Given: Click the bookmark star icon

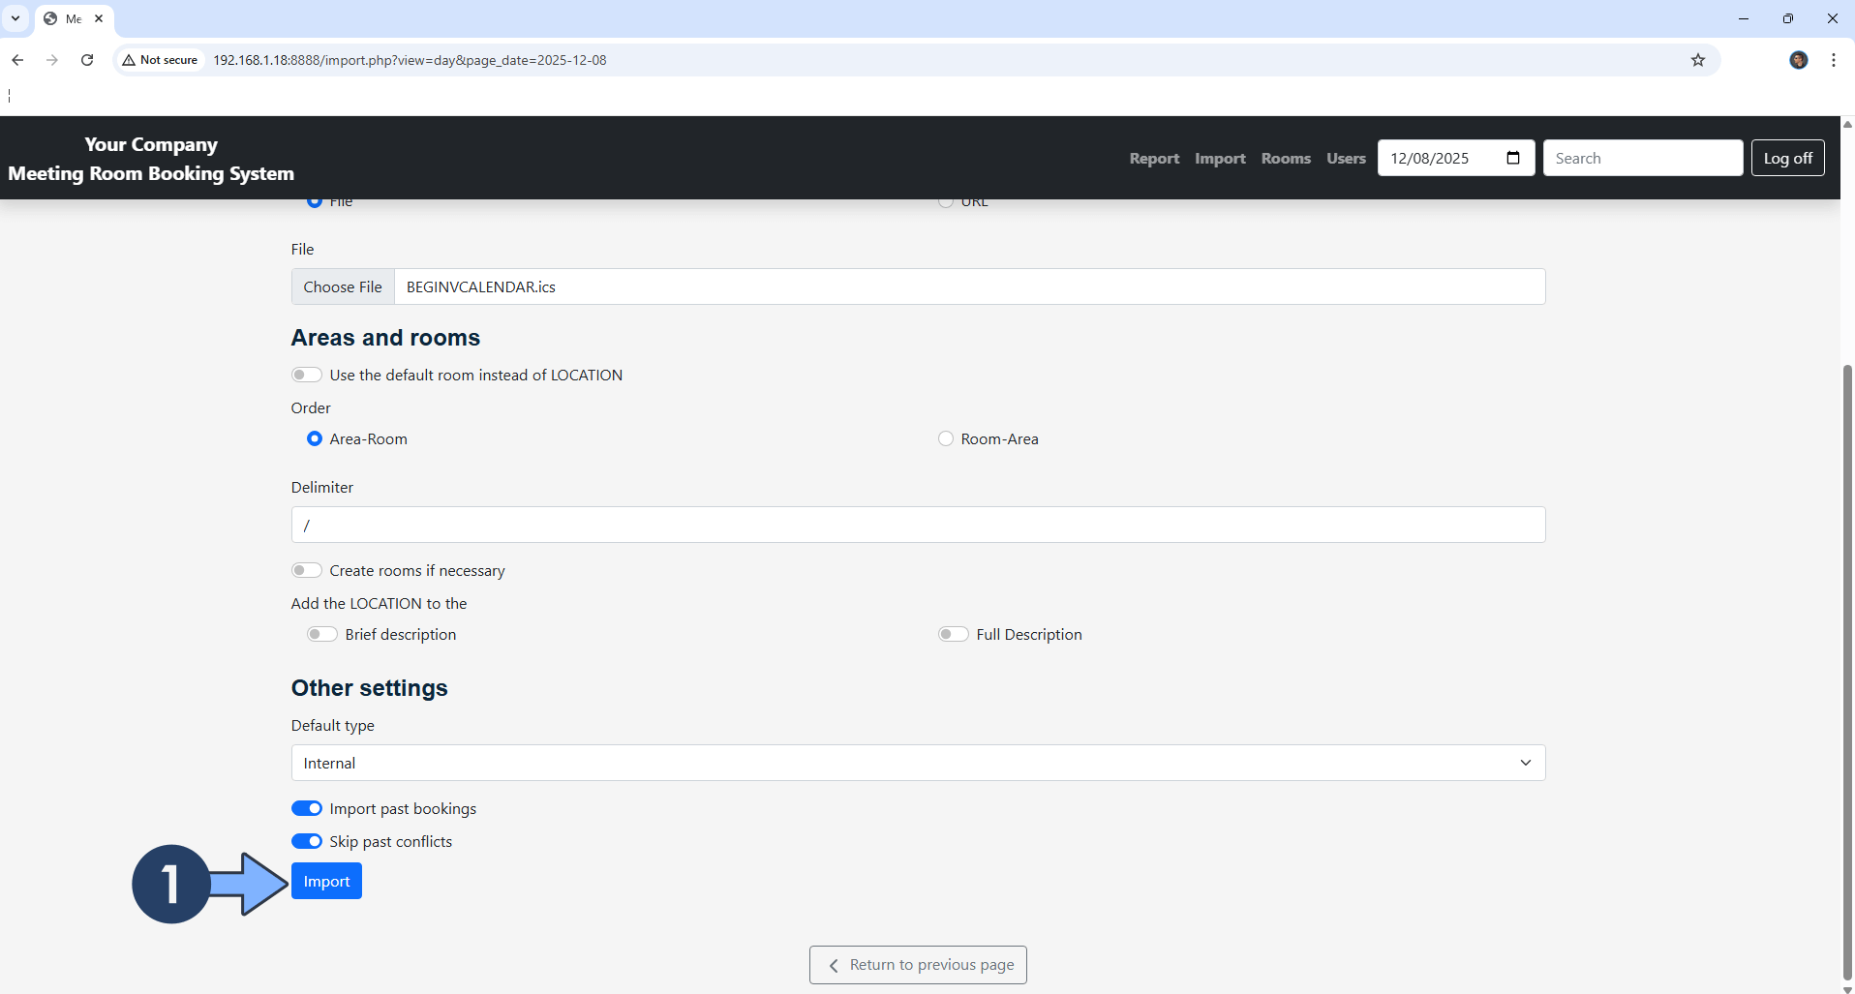Looking at the screenshot, I should pyautogui.click(x=1698, y=60).
